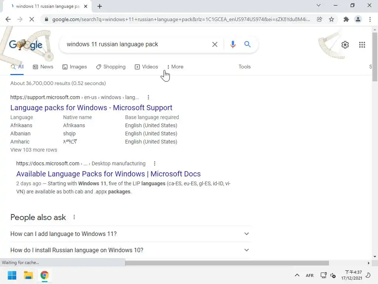Expand How can I add language question
Viewport: 378px width, 284px height.
(x=130, y=234)
